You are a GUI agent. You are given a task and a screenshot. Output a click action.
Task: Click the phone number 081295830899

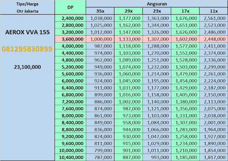pos(27,49)
